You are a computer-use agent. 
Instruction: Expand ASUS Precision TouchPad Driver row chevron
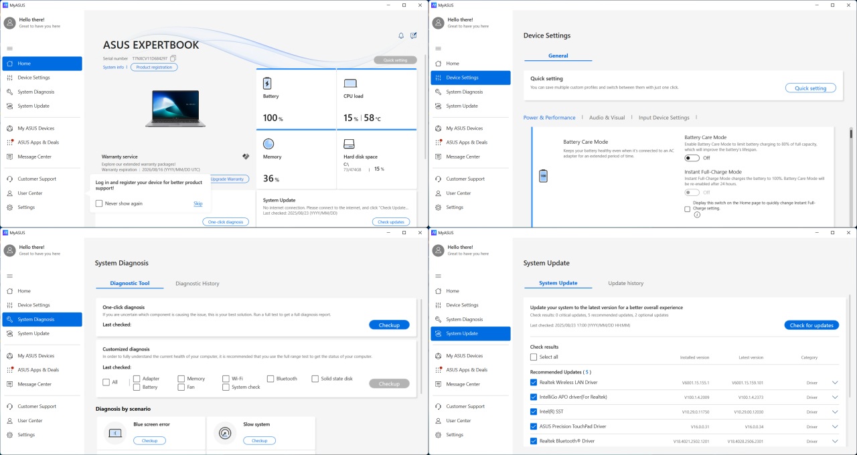click(835, 426)
